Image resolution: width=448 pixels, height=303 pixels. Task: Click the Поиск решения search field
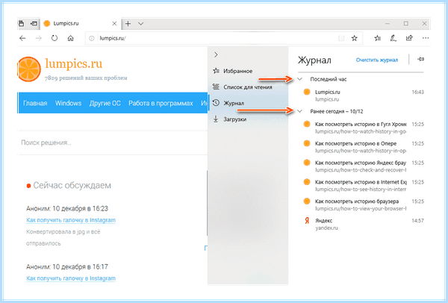point(113,143)
